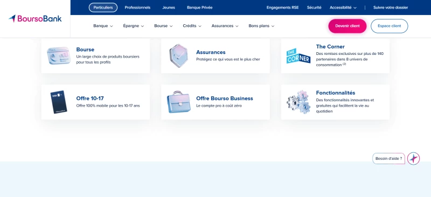Open the Fonctionnalités card title
431x197 pixels.
[336, 93]
